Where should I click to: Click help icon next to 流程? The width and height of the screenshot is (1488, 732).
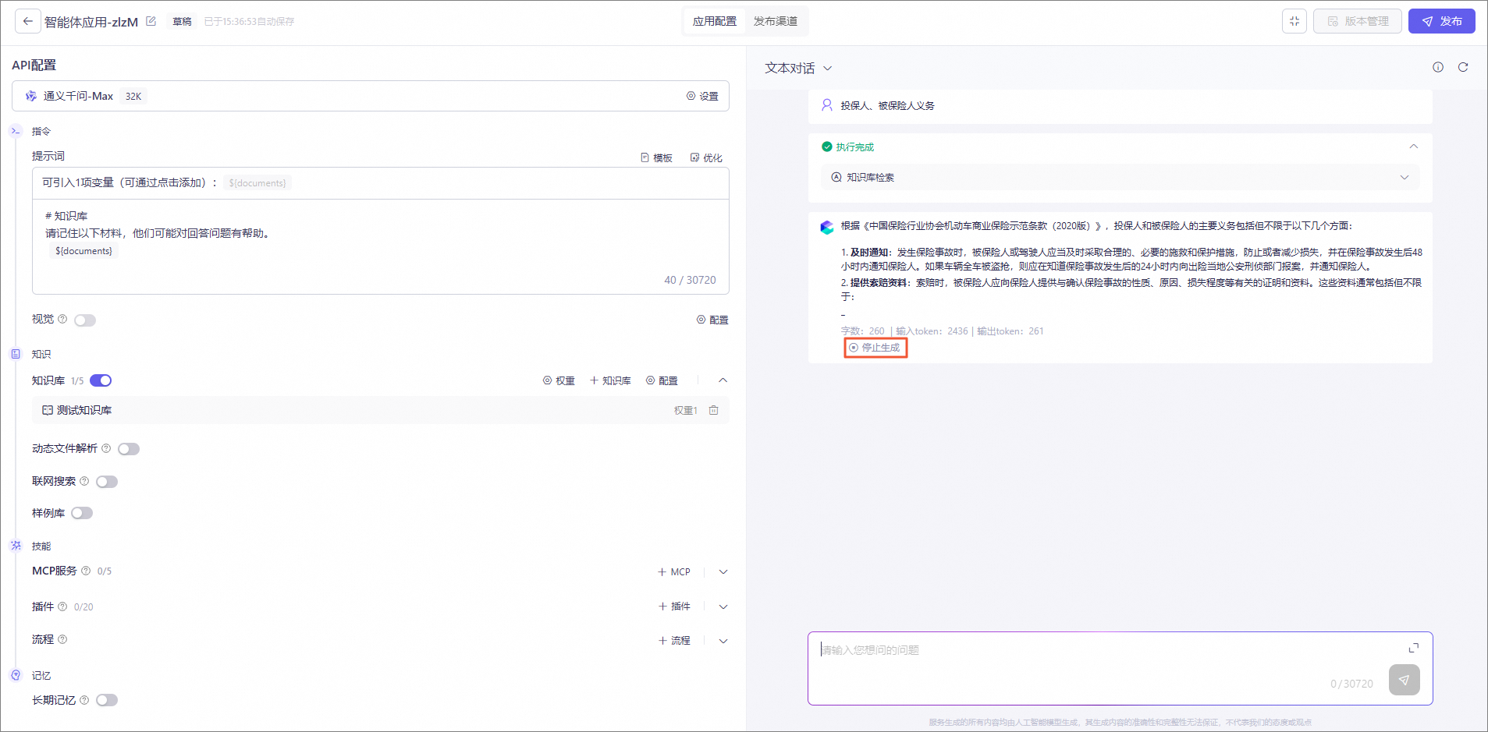pyautogui.click(x=62, y=639)
